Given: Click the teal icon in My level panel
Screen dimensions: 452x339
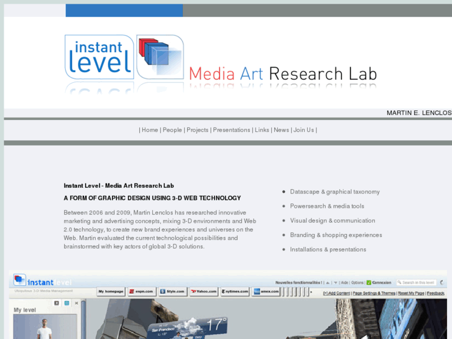Looking at the screenshot, I should [x=67, y=303].
